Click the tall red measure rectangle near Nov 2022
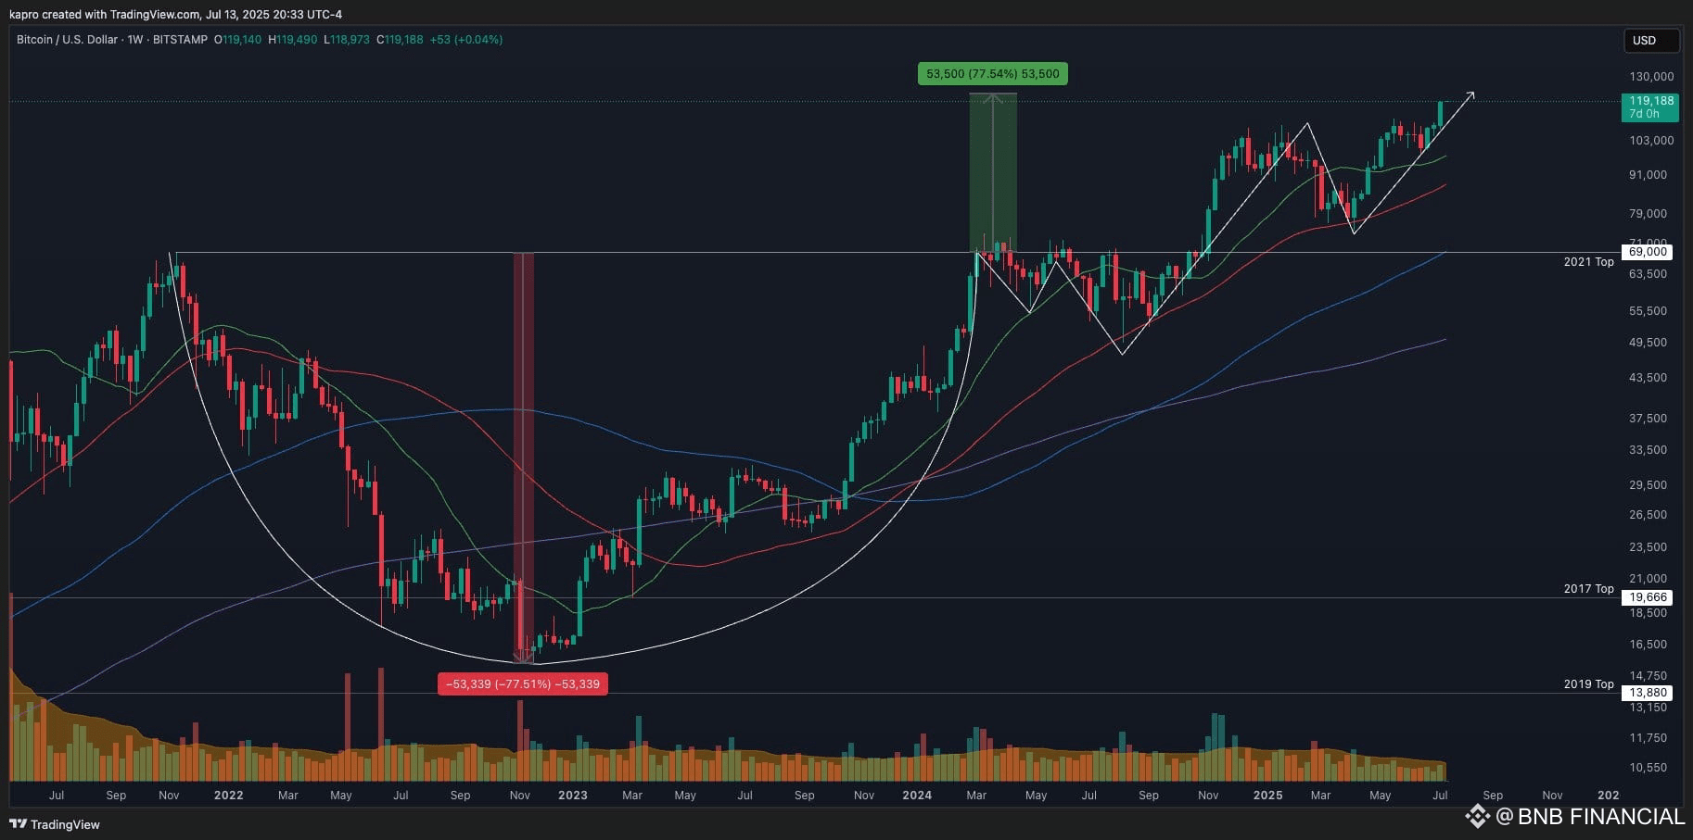1693x840 pixels. point(524,458)
